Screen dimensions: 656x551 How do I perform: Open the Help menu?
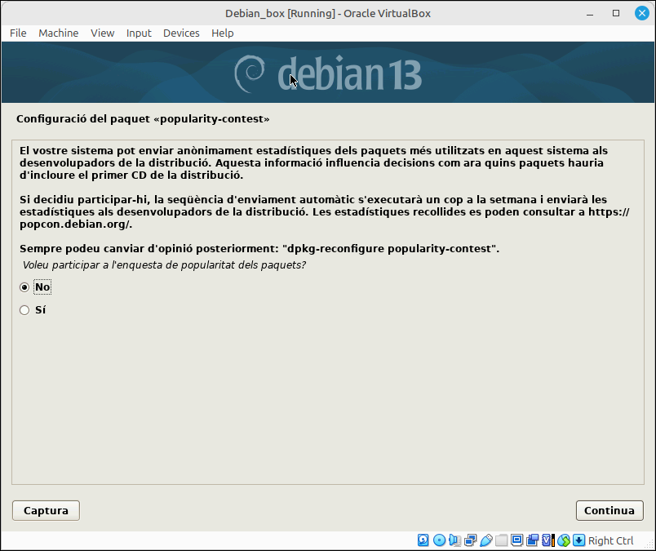coord(222,33)
